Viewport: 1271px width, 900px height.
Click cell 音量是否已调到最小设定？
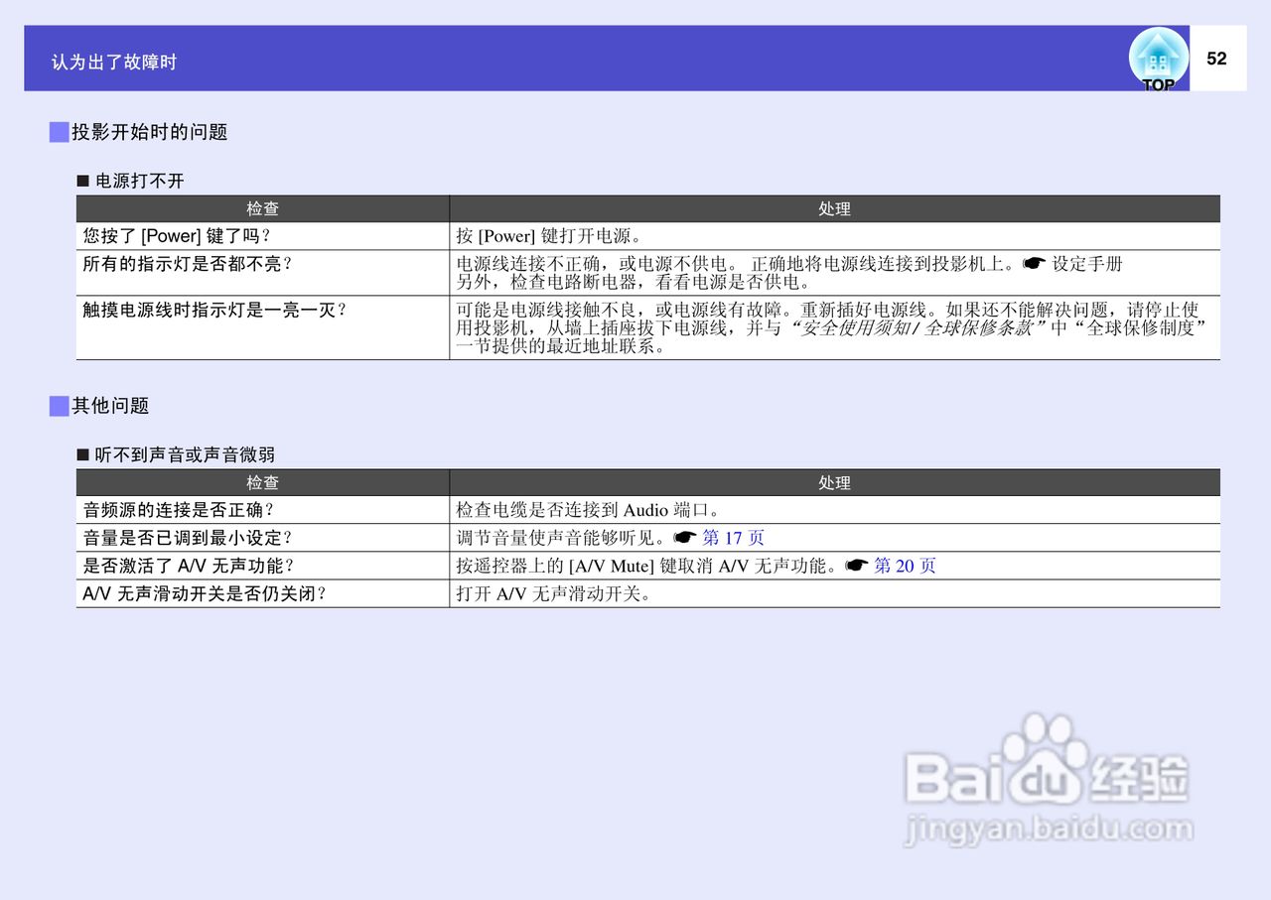pyautogui.click(x=263, y=538)
